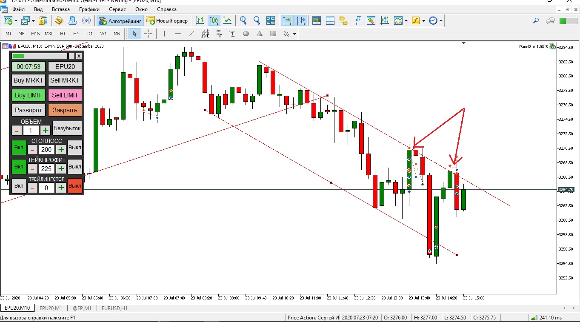Select the H1 timeframe
The width and height of the screenshot is (580, 322).
[63, 34]
